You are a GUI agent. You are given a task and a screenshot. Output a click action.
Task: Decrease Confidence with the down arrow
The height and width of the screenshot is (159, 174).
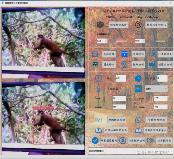[x=106, y=42]
